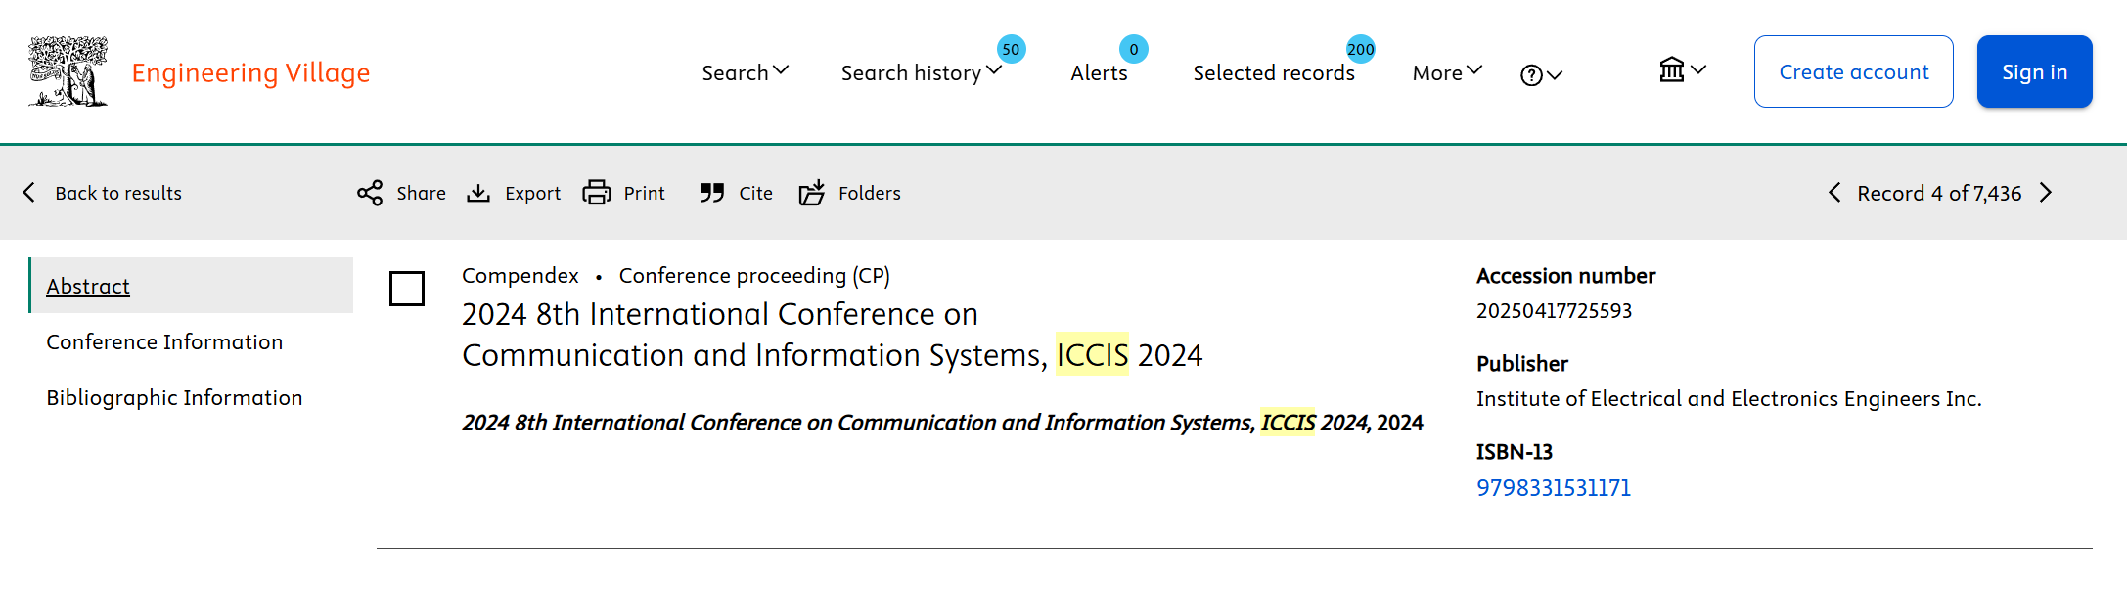Go to the previous record arrow

1834,193
